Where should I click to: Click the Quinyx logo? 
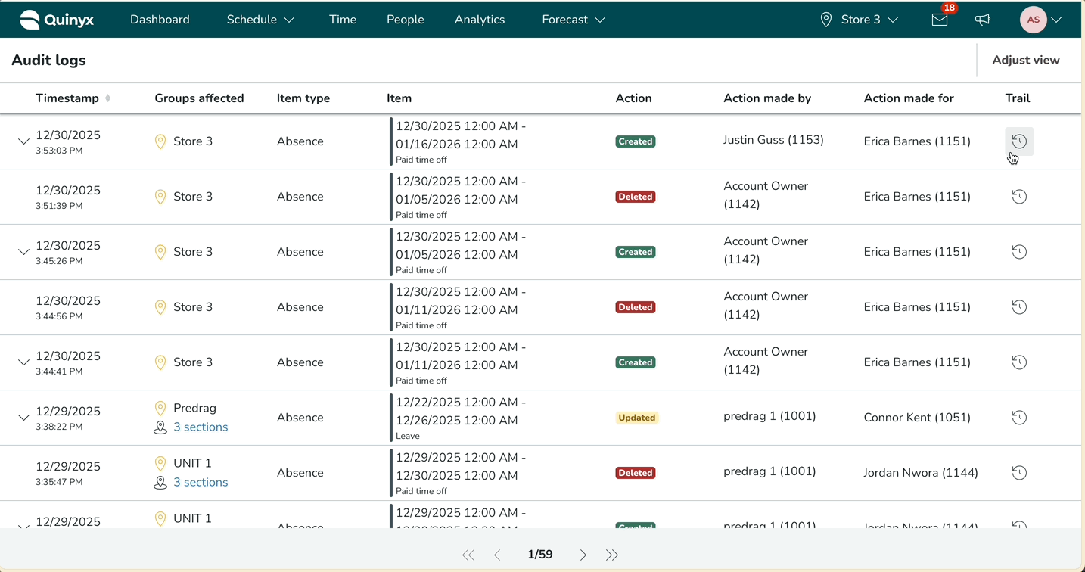57,20
